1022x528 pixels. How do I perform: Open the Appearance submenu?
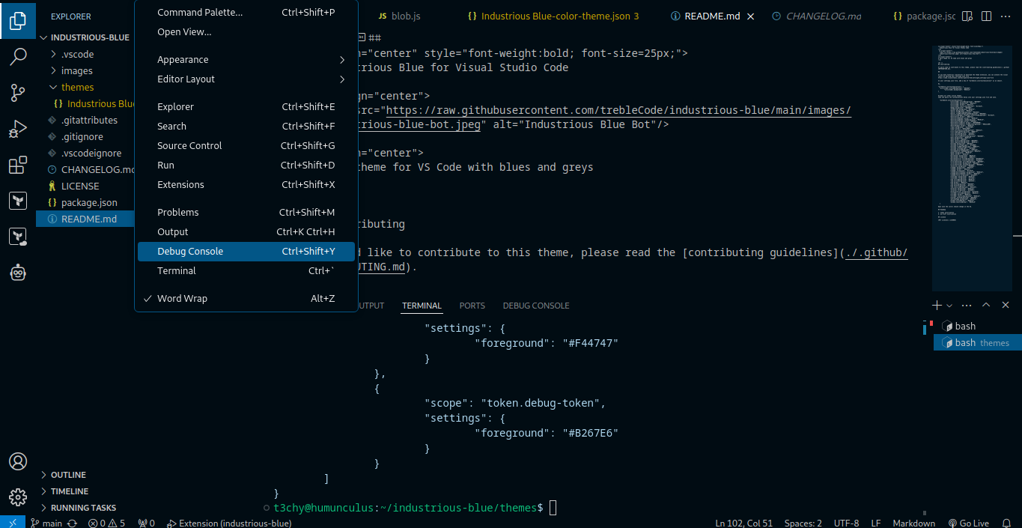tap(246, 59)
